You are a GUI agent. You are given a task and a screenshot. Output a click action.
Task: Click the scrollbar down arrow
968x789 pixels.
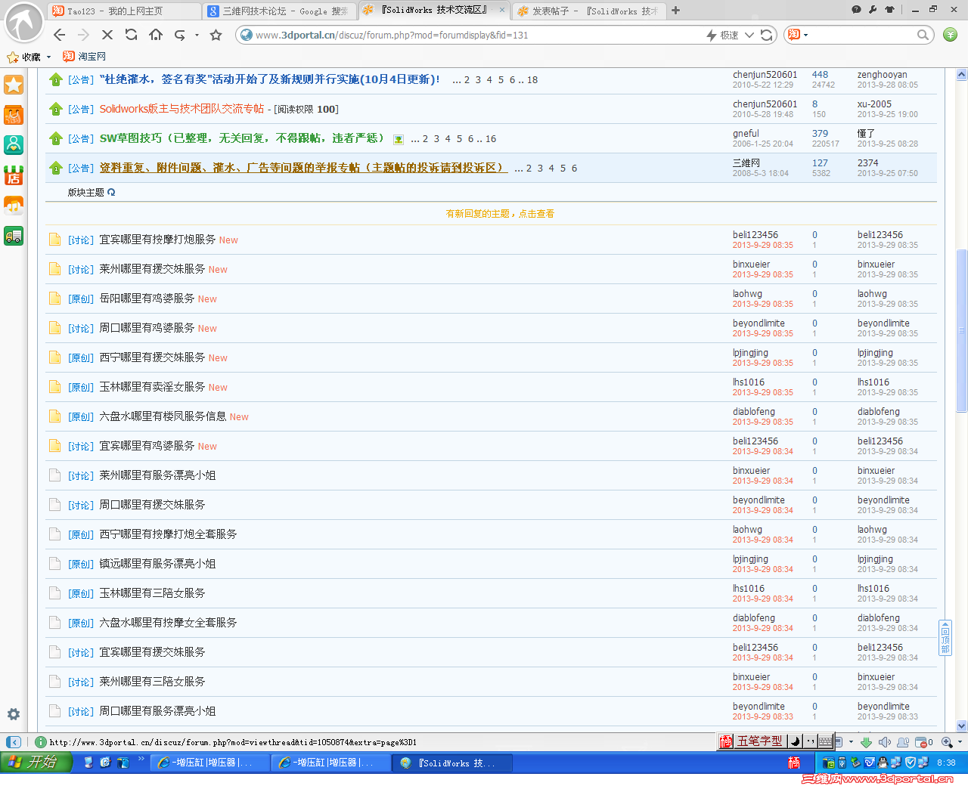click(962, 726)
